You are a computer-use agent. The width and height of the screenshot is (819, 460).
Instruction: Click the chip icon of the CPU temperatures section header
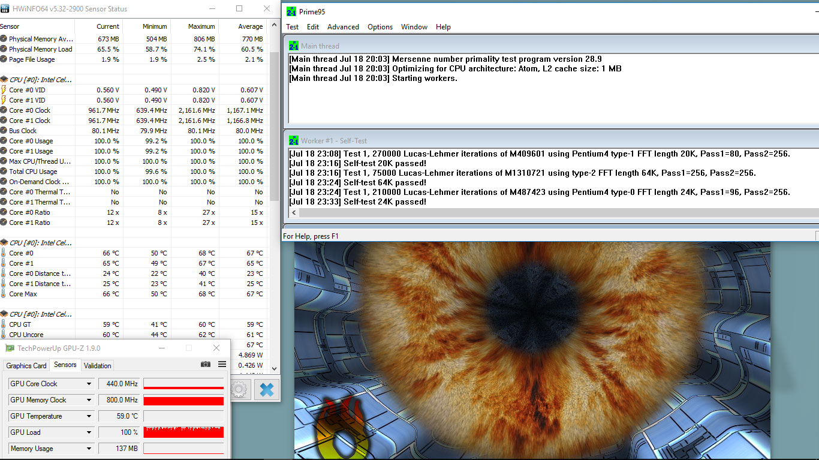(4, 243)
